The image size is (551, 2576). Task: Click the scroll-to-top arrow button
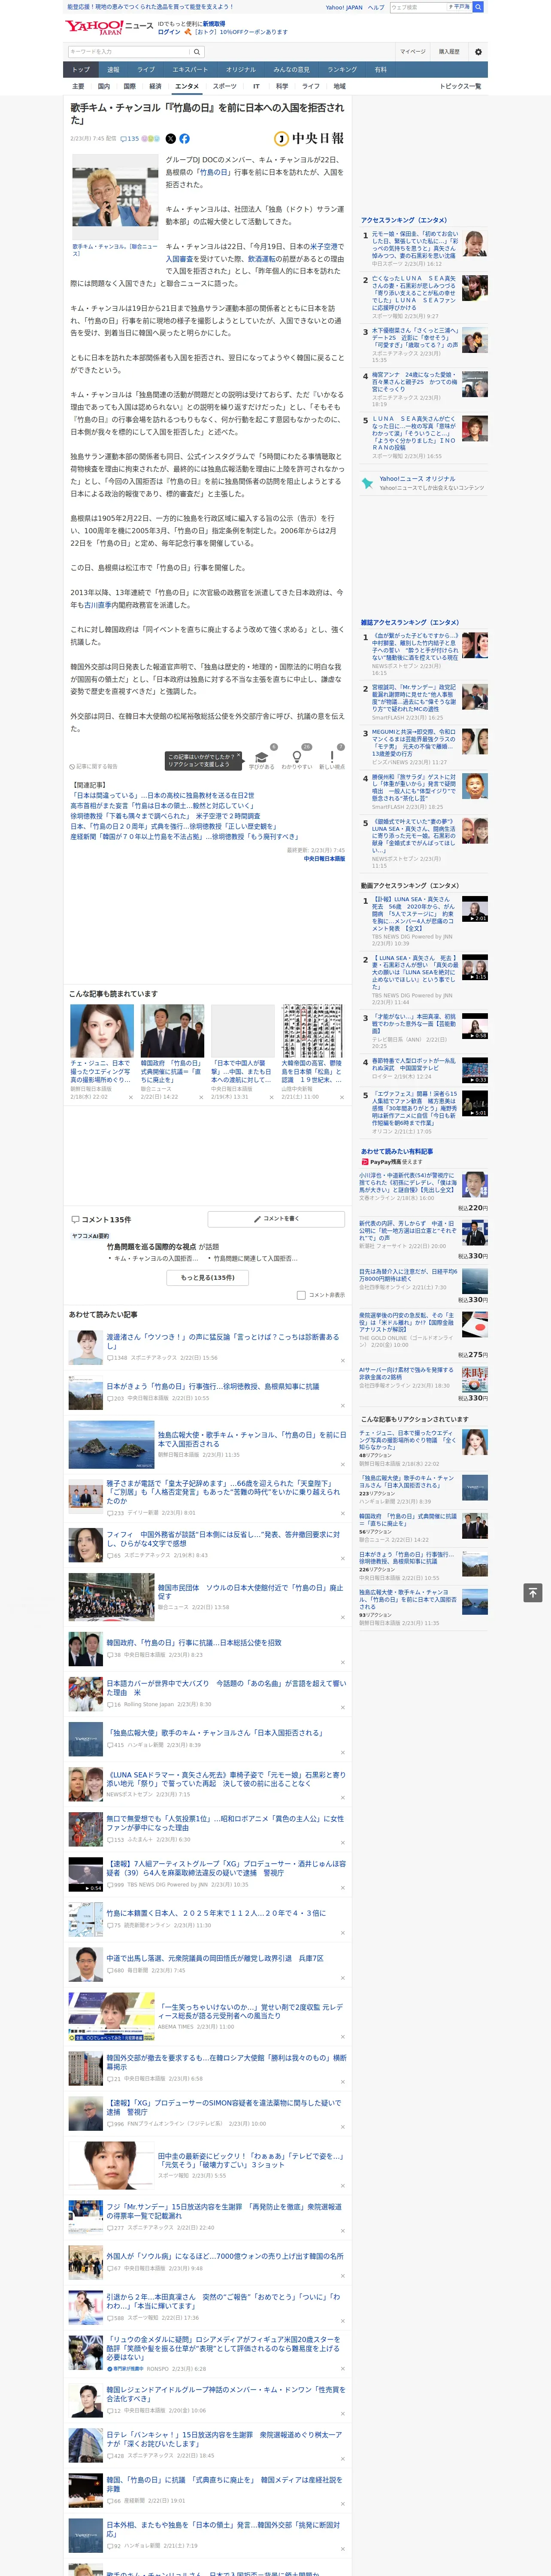[533, 1593]
